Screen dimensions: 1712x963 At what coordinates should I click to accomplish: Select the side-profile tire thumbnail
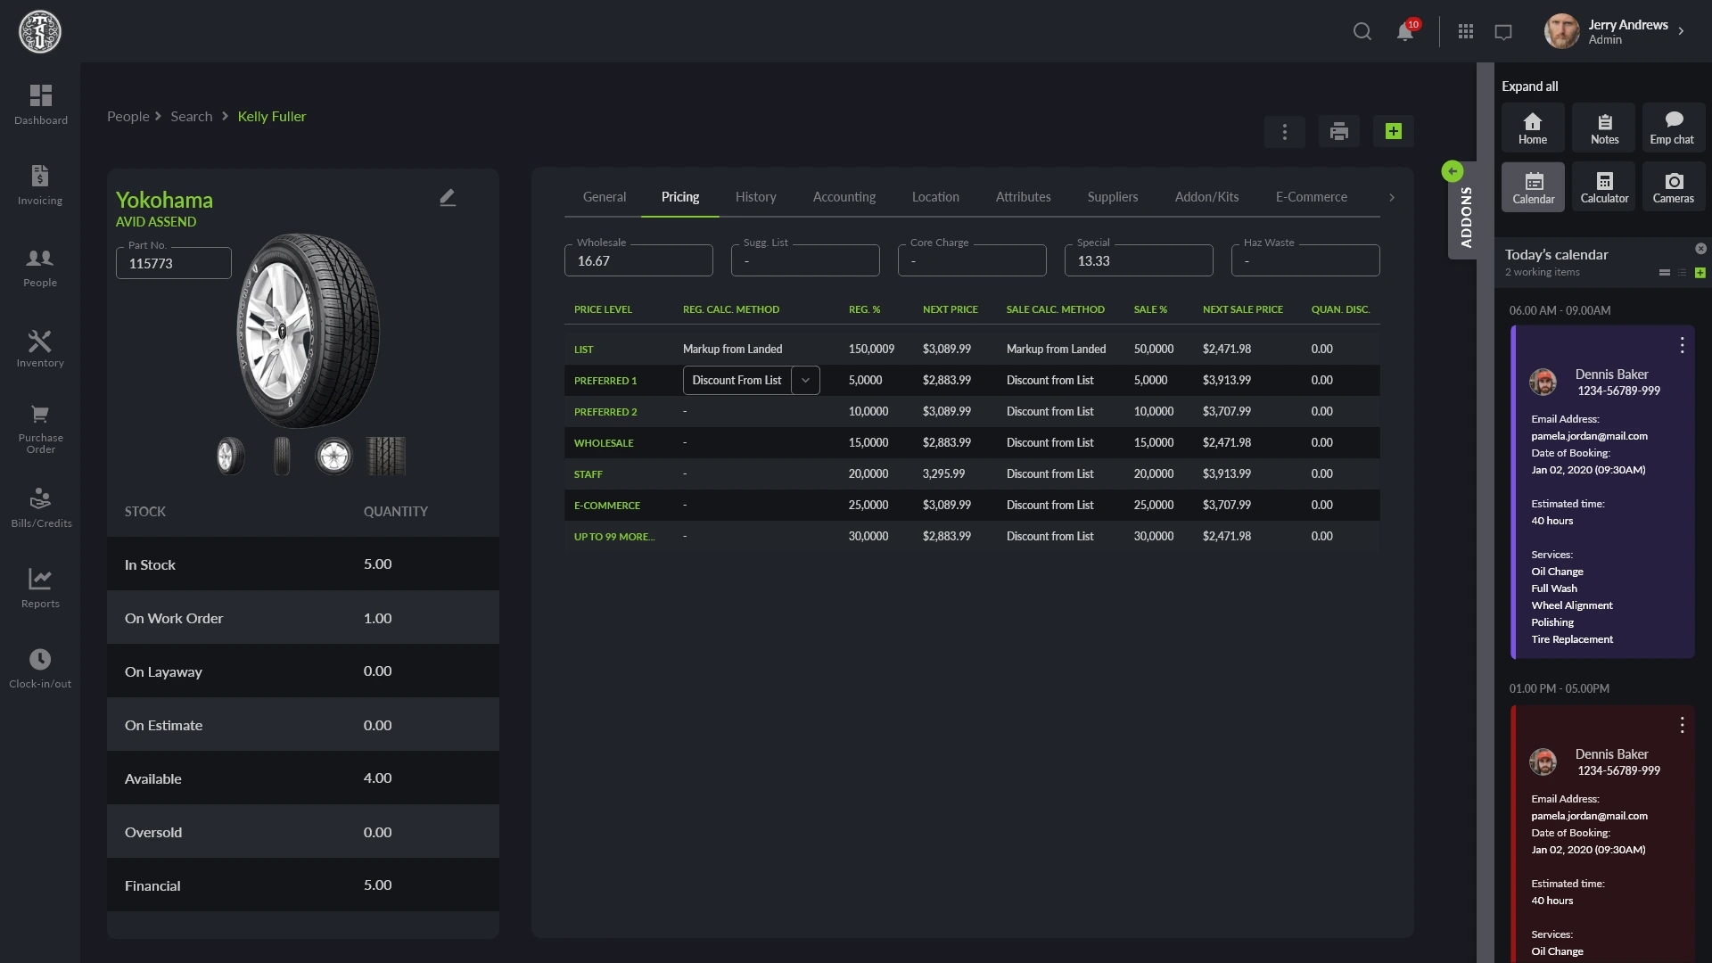[282, 456]
